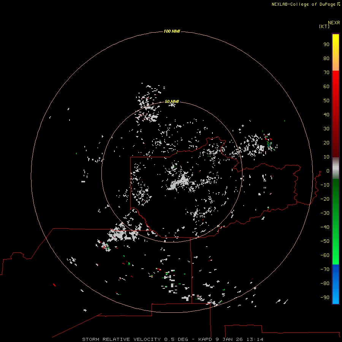Click the [KT] units label
Image resolution: width=342 pixels, height=342 pixels.
[x=325, y=26]
